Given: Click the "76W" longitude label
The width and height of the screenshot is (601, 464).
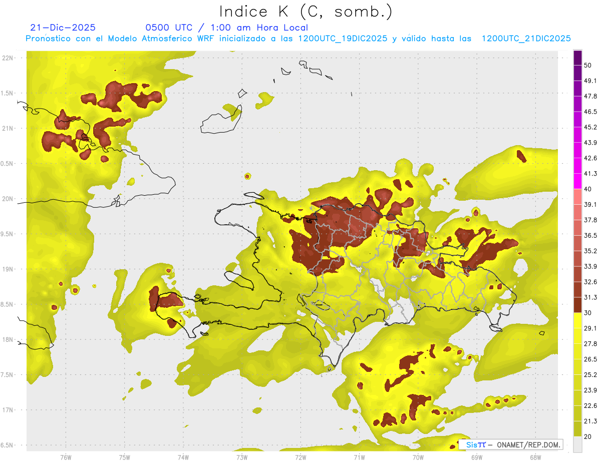Looking at the screenshot, I should pos(66,457).
